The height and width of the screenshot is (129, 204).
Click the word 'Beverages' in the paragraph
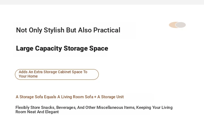[66, 107]
